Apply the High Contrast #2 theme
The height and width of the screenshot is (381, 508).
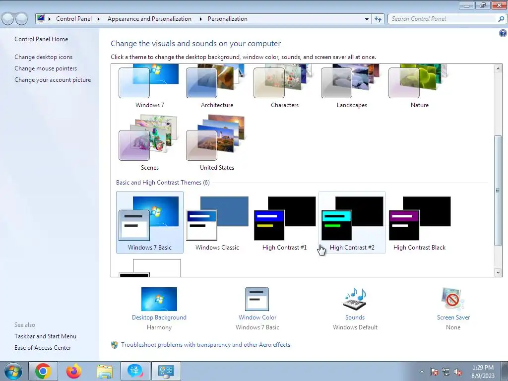(x=352, y=222)
